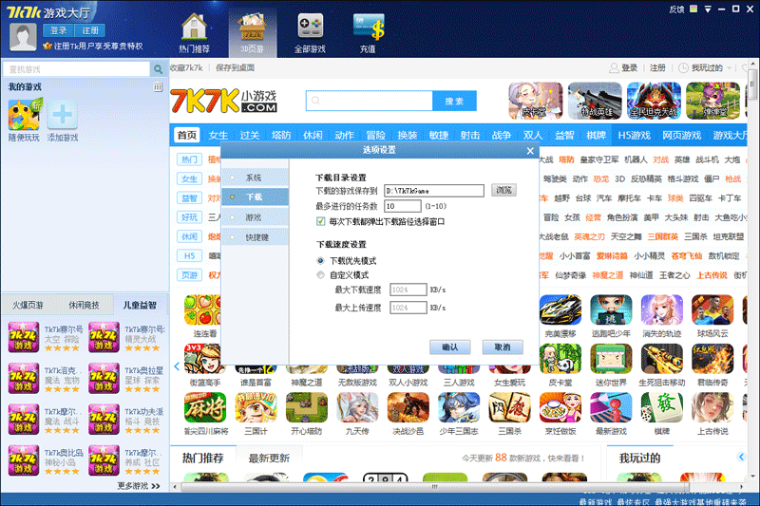The height and width of the screenshot is (506, 760).
Task: Open the 完美漂移 car game icon
Action: point(560,309)
